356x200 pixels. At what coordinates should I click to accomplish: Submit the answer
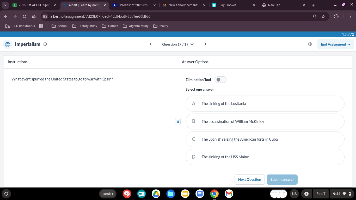click(282, 179)
